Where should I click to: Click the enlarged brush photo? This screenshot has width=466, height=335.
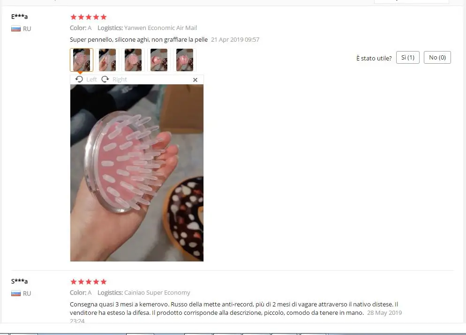(x=137, y=173)
